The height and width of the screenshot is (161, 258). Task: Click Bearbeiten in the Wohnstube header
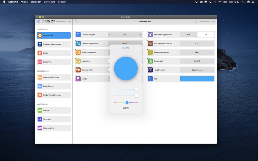[x=204, y=22]
